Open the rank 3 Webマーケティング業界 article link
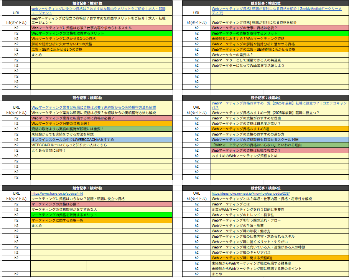Screen dimensions: 349x278 pos(94,108)
